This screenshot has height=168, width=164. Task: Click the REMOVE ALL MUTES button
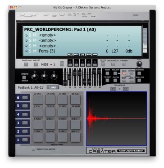[x=33, y=149]
